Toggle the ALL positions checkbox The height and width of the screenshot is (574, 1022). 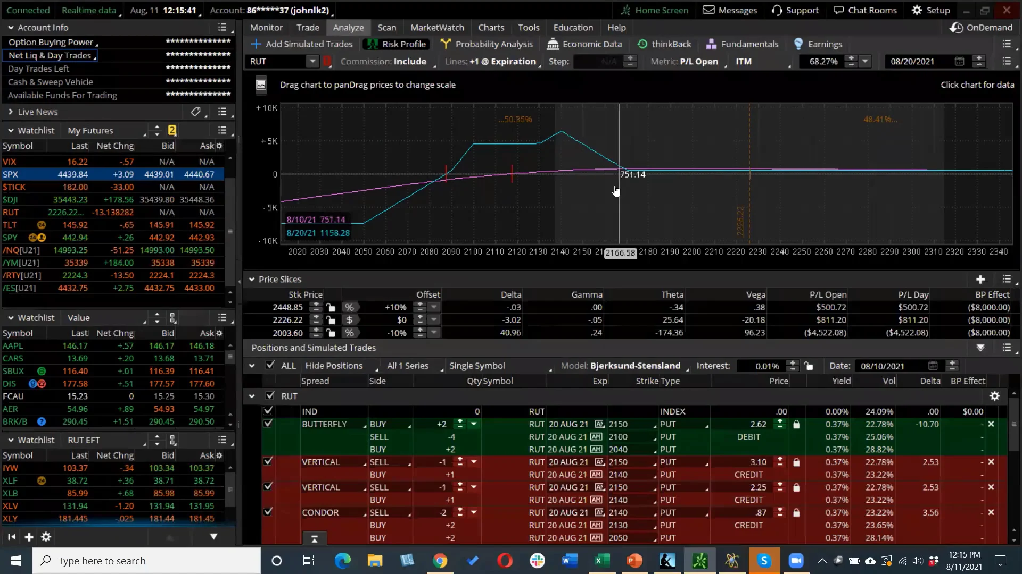pyautogui.click(x=270, y=365)
